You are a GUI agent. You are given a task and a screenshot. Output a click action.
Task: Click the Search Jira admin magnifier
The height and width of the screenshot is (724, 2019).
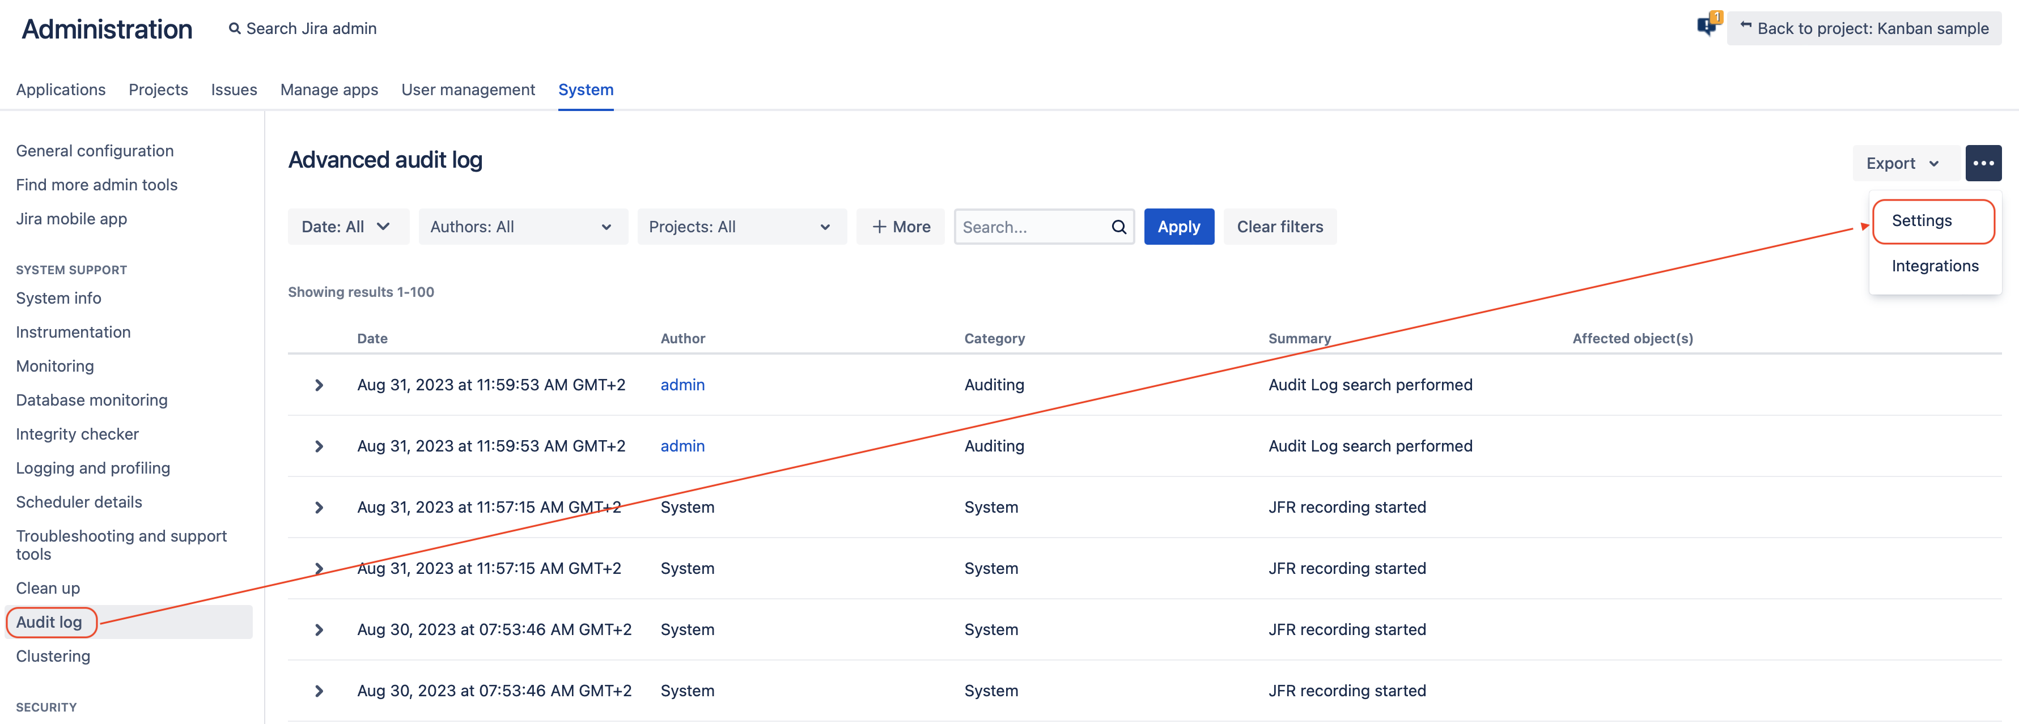234,29
